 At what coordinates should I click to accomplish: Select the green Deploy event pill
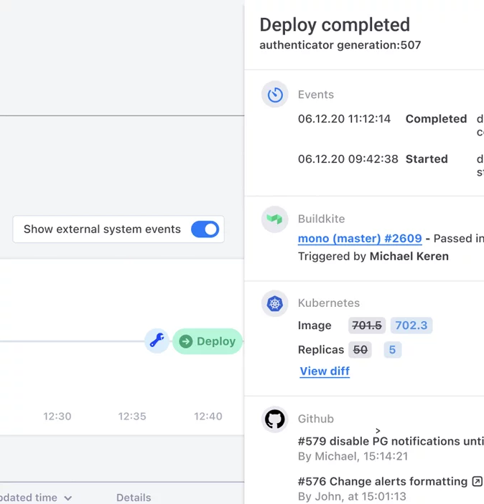coord(208,341)
